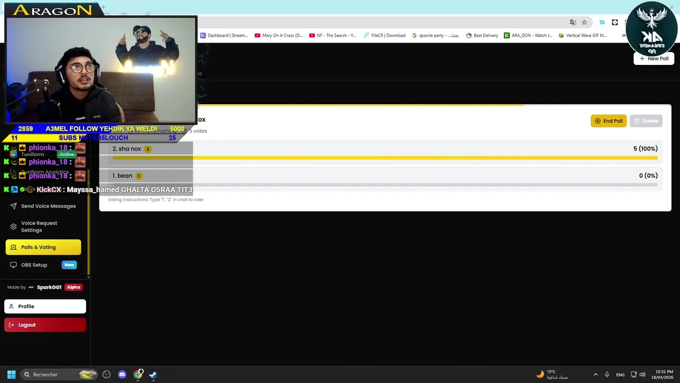Screen dimensions: 680x383
Task: Create a New Poll
Action: [654, 59]
